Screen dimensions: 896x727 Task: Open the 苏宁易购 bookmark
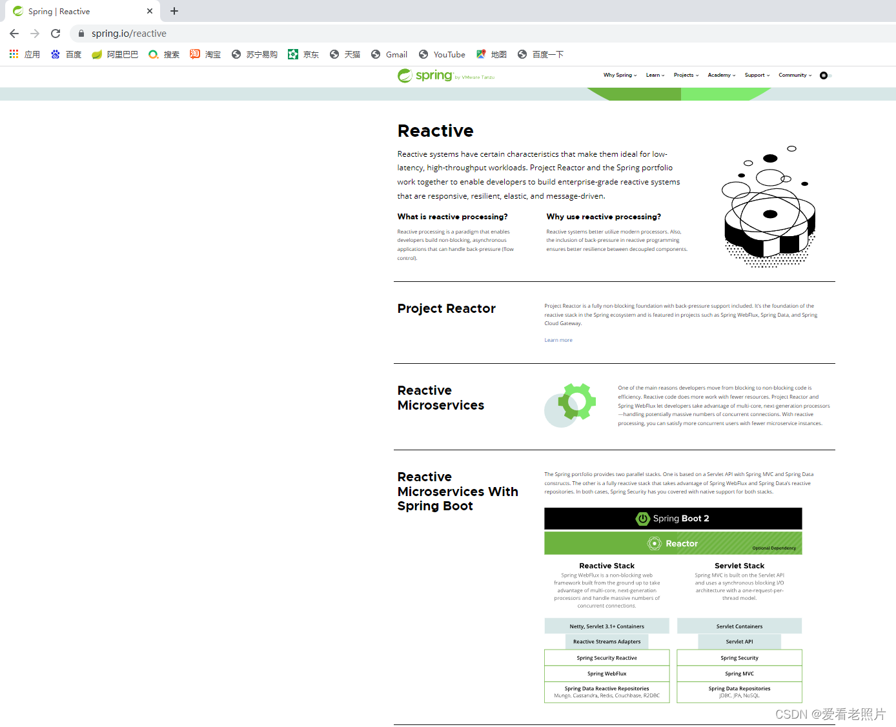(254, 55)
